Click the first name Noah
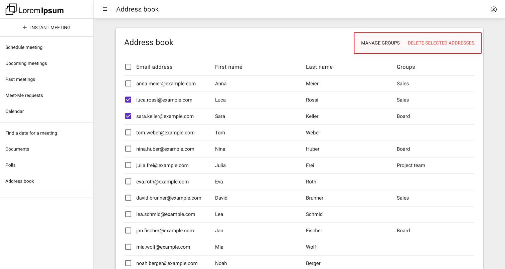Image resolution: width=505 pixels, height=269 pixels. click(221, 263)
